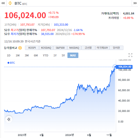Select the 6M chart range

point(36,55)
